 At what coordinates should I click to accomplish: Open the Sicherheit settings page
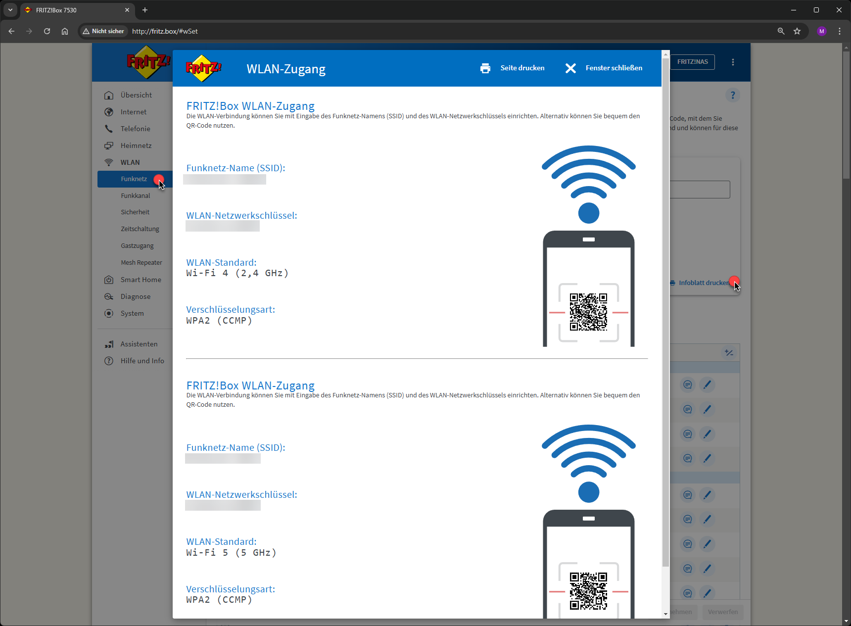click(x=135, y=212)
